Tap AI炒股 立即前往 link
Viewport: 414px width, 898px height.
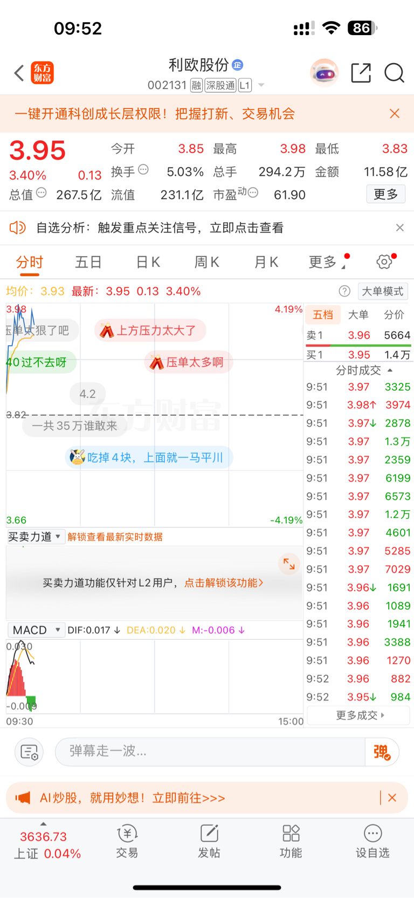133,798
